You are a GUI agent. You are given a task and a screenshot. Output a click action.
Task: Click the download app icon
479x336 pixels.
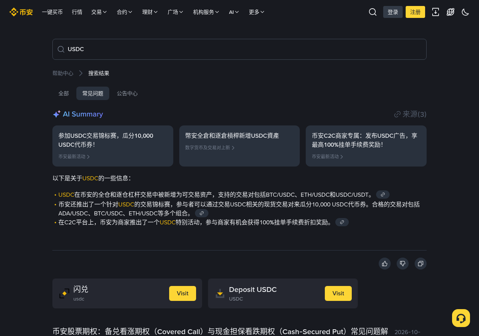tap(436, 12)
